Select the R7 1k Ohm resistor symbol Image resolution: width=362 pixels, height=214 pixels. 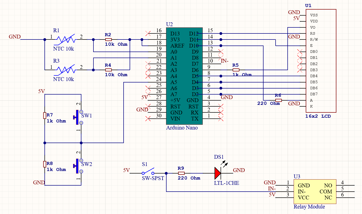click(45, 115)
